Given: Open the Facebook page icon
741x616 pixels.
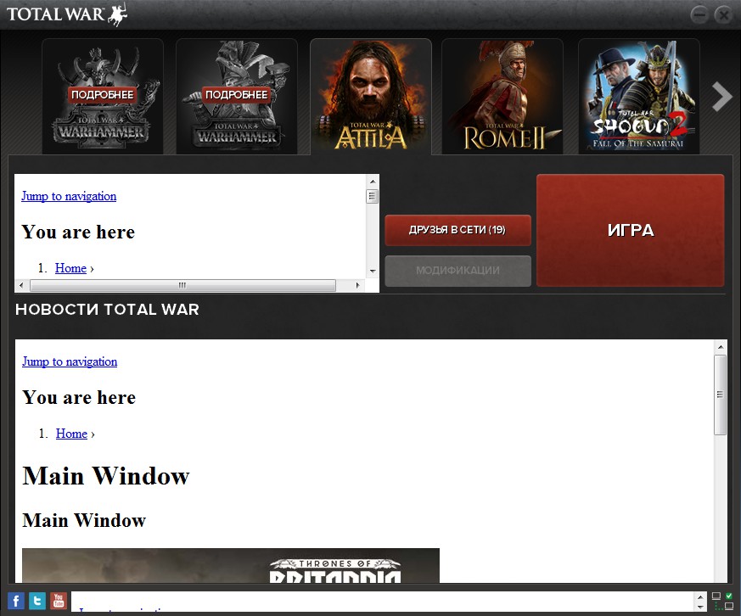Looking at the screenshot, I should (16, 601).
